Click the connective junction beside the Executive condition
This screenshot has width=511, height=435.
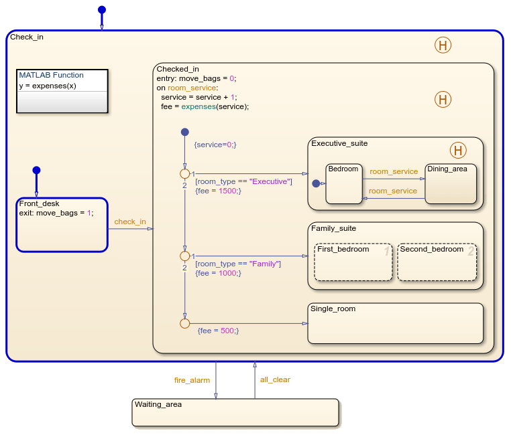tap(184, 173)
